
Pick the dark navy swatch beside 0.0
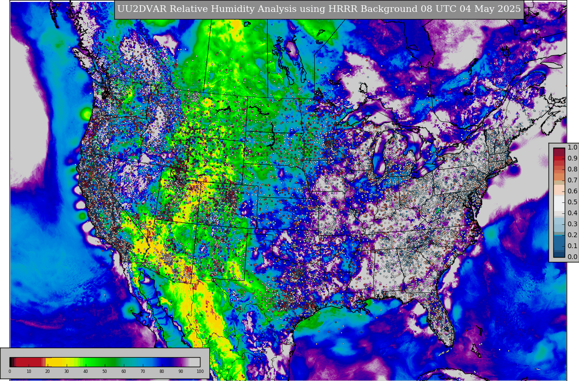click(559, 254)
